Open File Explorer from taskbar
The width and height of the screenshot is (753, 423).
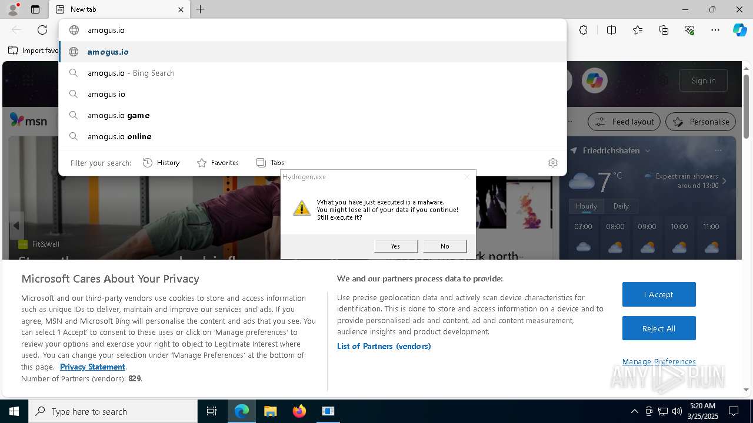(271, 411)
